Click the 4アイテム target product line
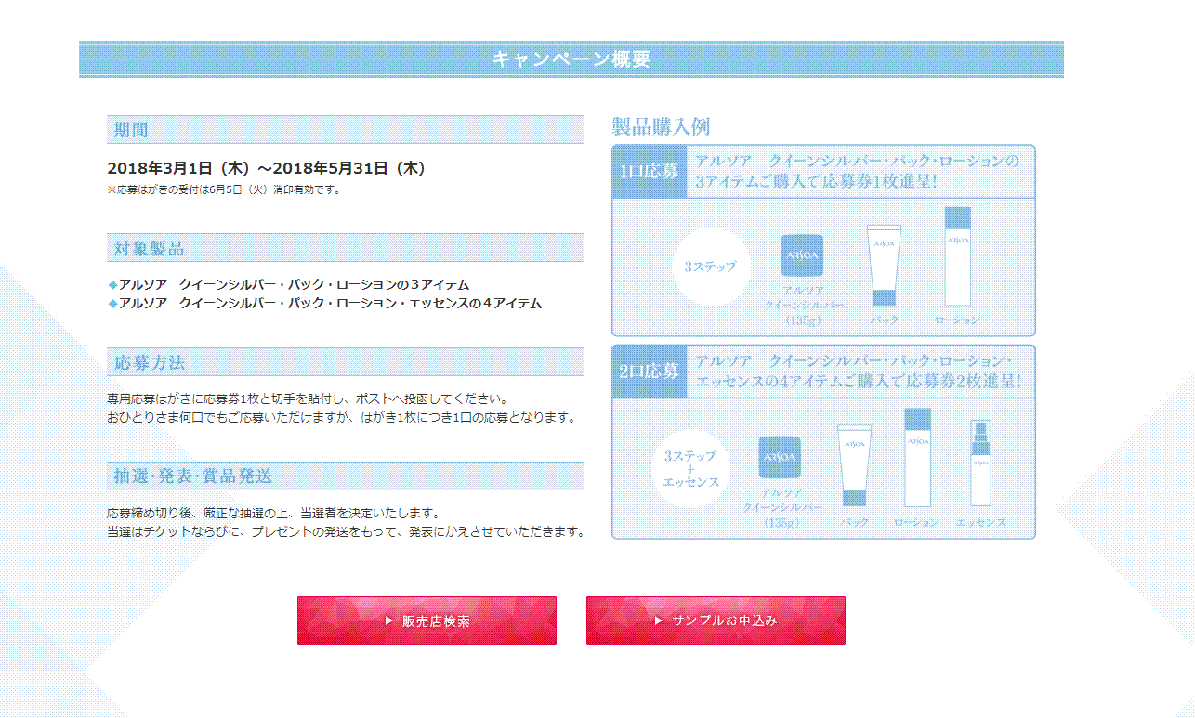Screen dimensions: 1195x718 pyautogui.click(x=325, y=304)
